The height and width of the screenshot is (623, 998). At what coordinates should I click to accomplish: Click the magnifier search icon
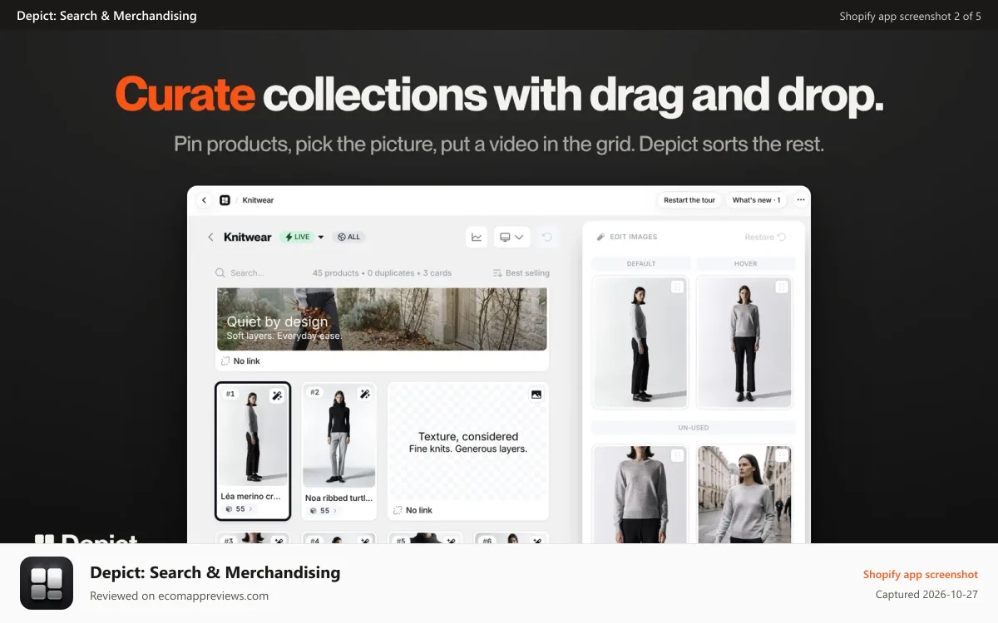coord(220,272)
